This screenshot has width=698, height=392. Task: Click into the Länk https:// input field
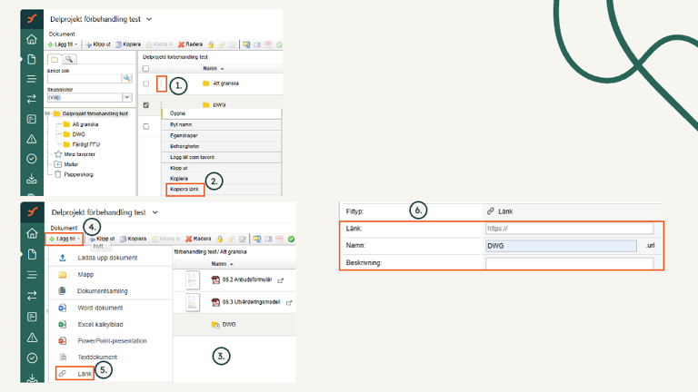coord(568,229)
